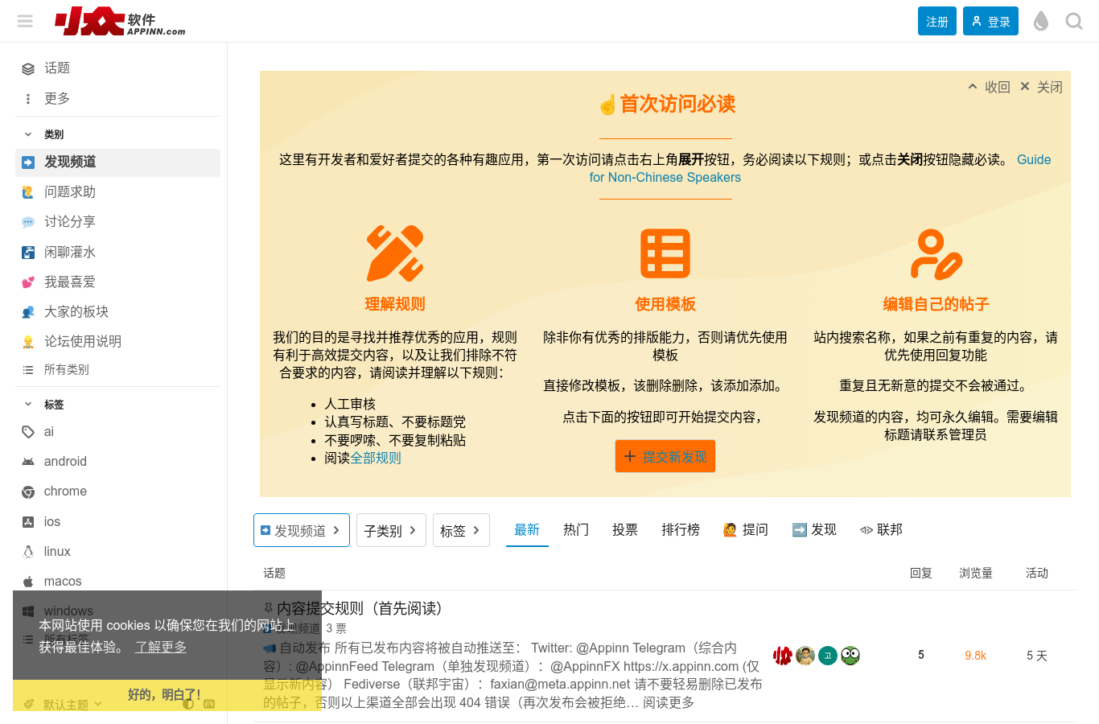This screenshot has width=1099, height=724.
Task: Toggle the hamburger sidebar menu
Action: click(x=25, y=21)
